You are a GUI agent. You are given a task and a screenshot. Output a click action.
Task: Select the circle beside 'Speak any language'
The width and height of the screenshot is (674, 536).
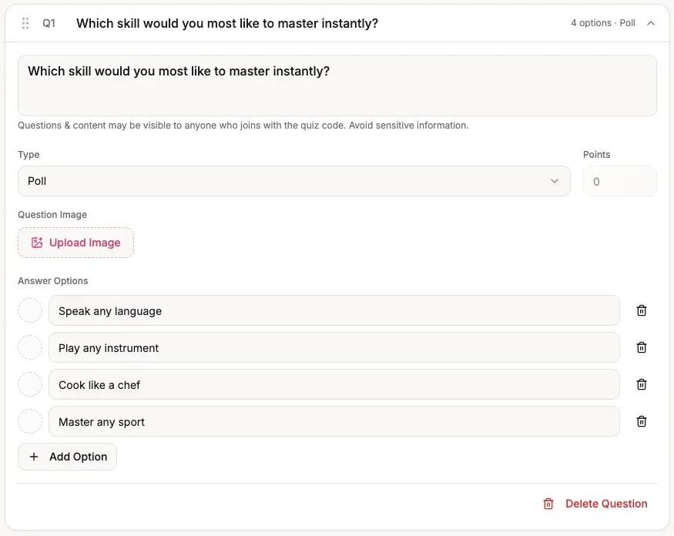pos(30,310)
